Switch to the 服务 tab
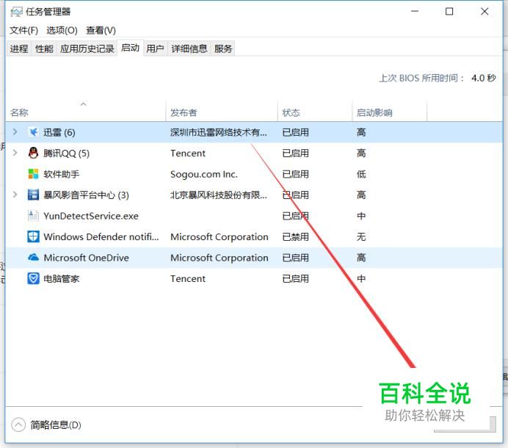 point(223,48)
